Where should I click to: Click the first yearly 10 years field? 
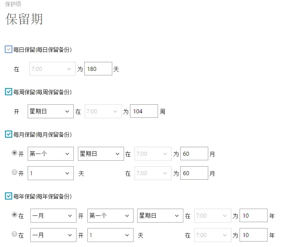point(254,215)
